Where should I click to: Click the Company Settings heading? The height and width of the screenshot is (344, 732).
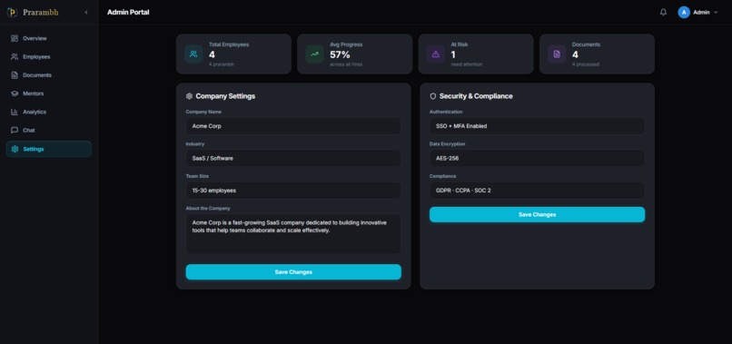click(x=225, y=96)
